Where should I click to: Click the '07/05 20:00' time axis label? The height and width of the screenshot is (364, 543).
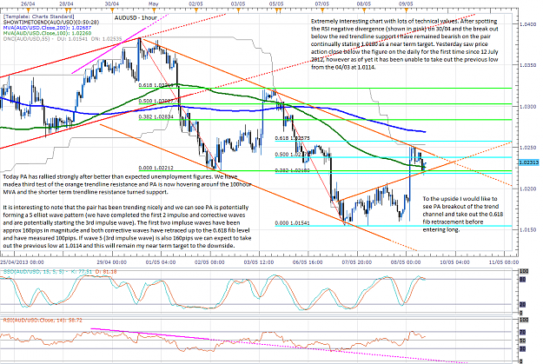[x=357, y=262]
